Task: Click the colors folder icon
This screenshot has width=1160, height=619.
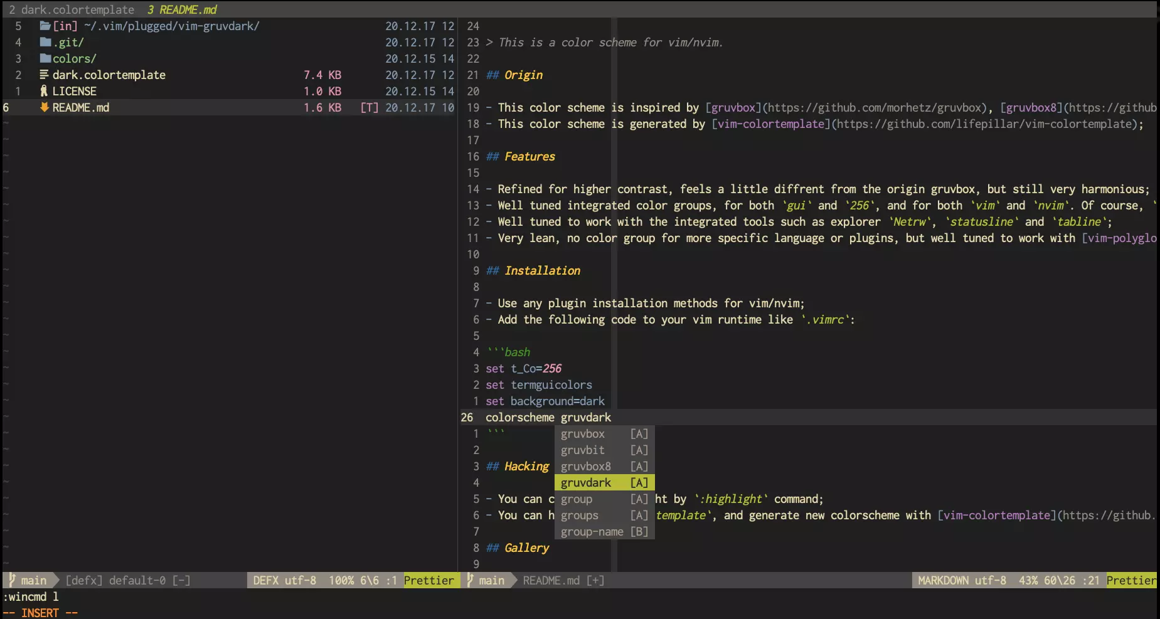Action: pyautogui.click(x=45, y=59)
